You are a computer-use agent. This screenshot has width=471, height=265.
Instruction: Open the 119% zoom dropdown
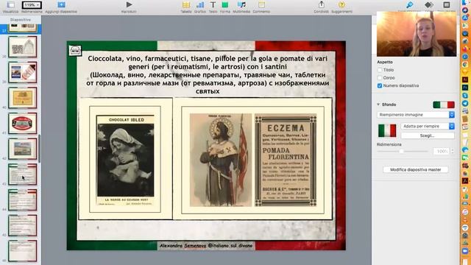[32, 5]
